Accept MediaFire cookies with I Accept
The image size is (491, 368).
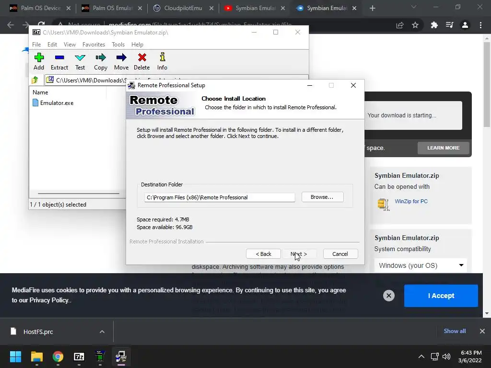click(x=441, y=296)
